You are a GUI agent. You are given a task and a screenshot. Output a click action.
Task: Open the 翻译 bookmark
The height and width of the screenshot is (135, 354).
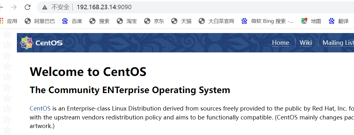coord(339,21)
